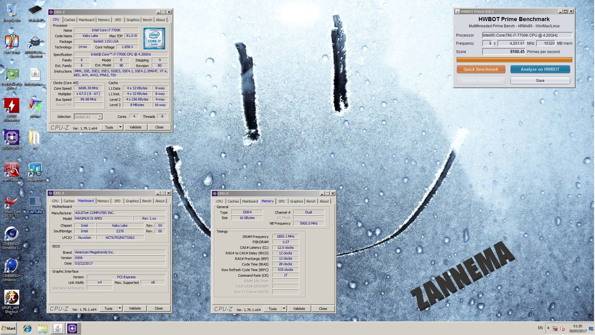Select SPD tab in Mainboard CPU-Z window
595x335 pixels.
tap(117, 201)
